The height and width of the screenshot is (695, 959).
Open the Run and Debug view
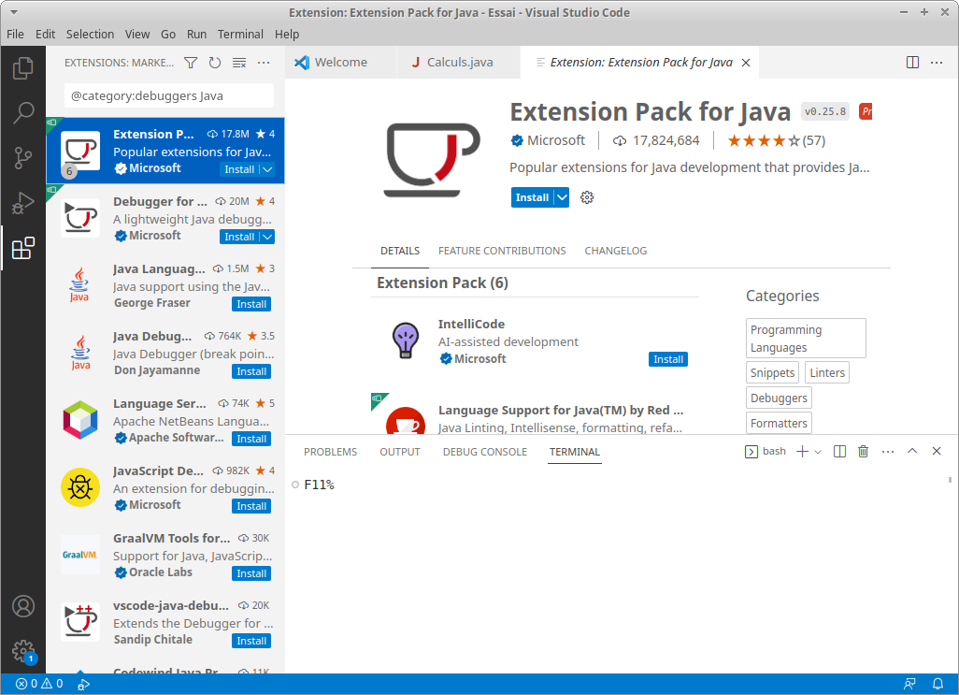(22, 203)
